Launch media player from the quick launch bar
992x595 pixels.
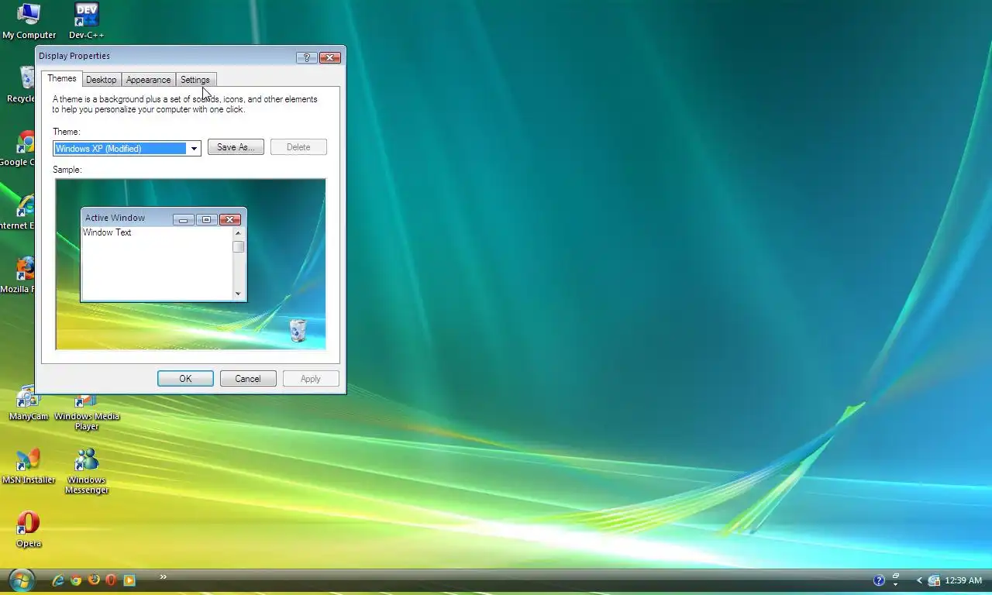pyautogui.click(x=129, y=580)
